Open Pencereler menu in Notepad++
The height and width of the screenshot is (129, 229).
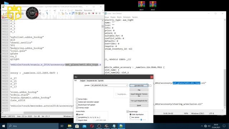pyautogui.click(x=88, y=10)
